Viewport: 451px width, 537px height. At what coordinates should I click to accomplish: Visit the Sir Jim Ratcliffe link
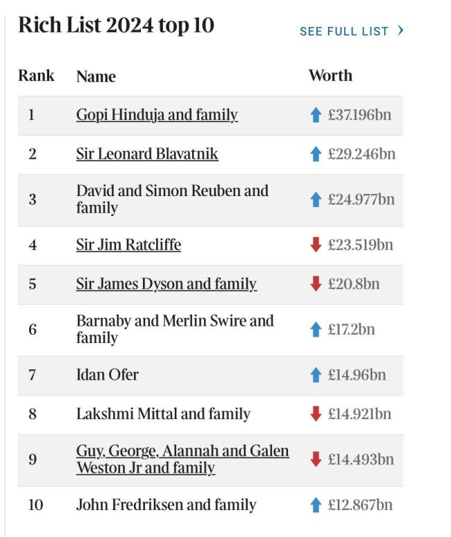[128, 245]
